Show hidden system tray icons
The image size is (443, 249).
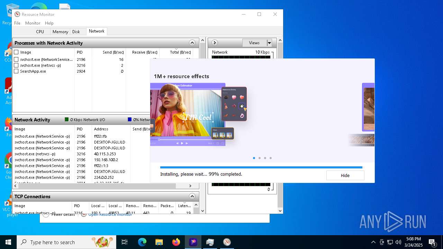[x=373, y=242]
